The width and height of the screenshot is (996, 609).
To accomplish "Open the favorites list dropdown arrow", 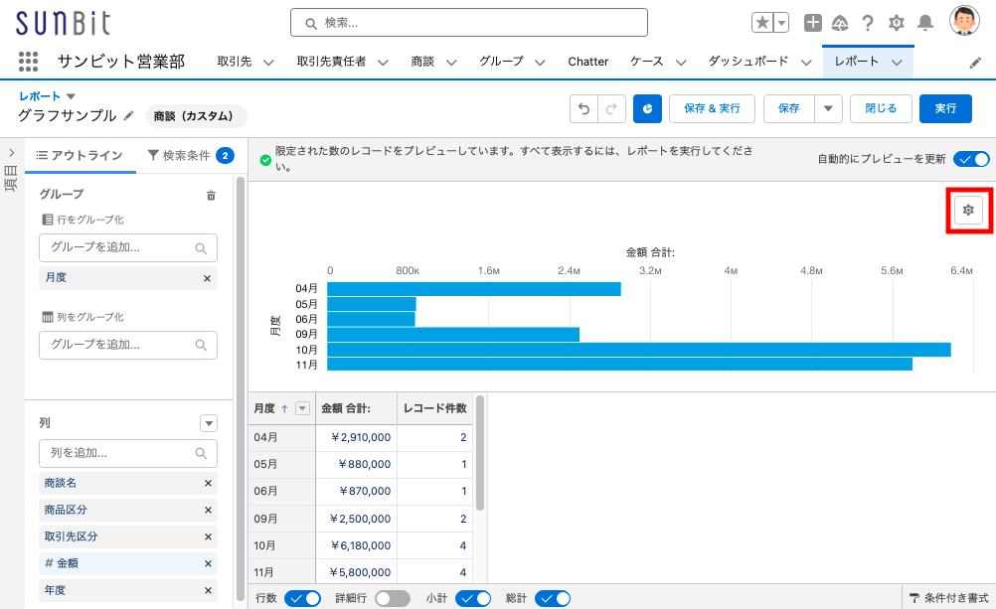I will [782, 23].
